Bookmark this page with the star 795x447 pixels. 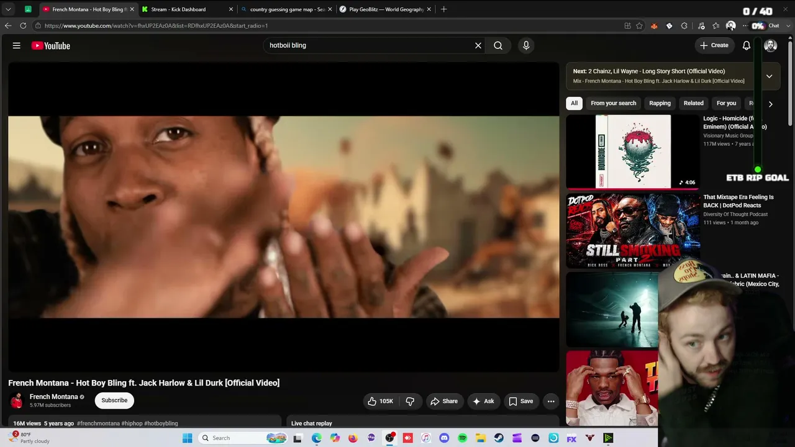pyautogui.click(x=639, y=25)
